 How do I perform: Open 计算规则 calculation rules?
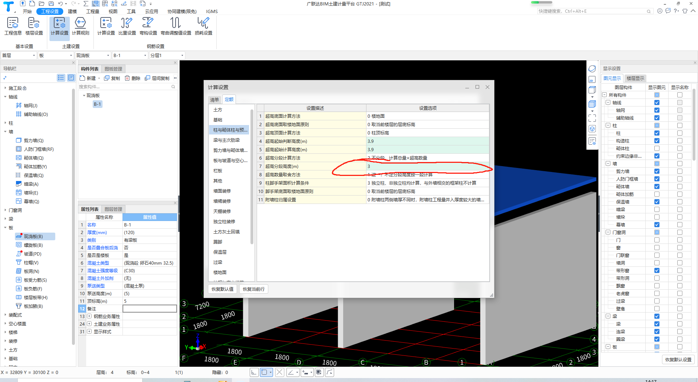click(x=80, y=26)
